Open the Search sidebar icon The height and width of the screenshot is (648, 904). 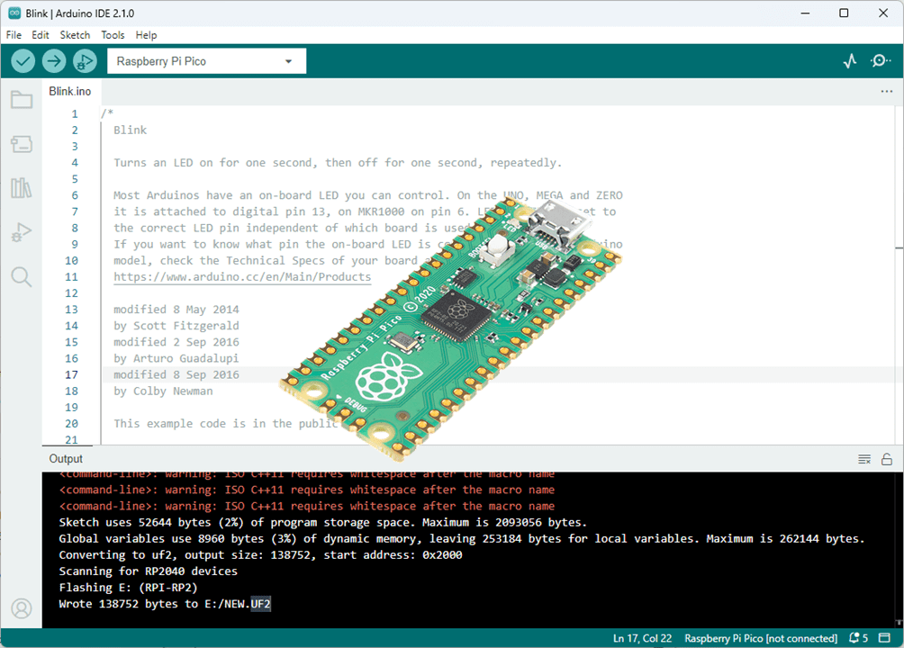[x=22, y=276]
